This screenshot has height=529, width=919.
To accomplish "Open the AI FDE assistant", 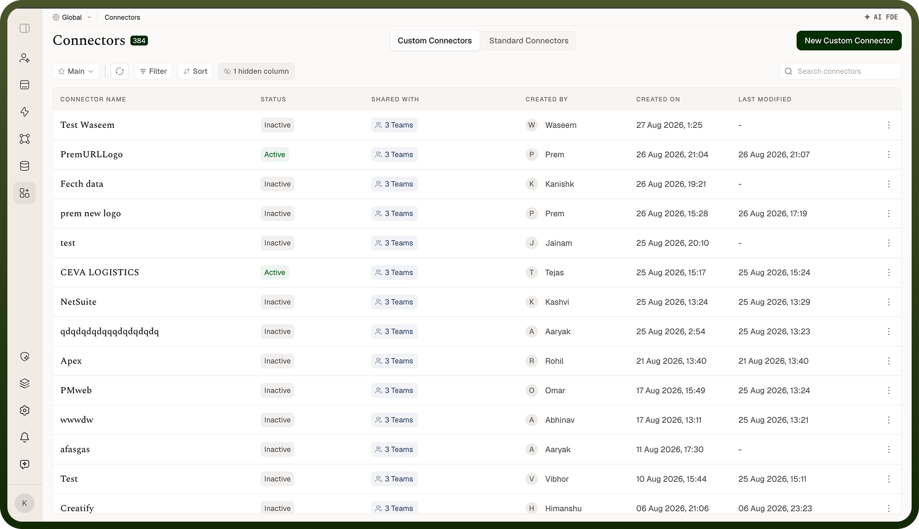I will point(881,17).
